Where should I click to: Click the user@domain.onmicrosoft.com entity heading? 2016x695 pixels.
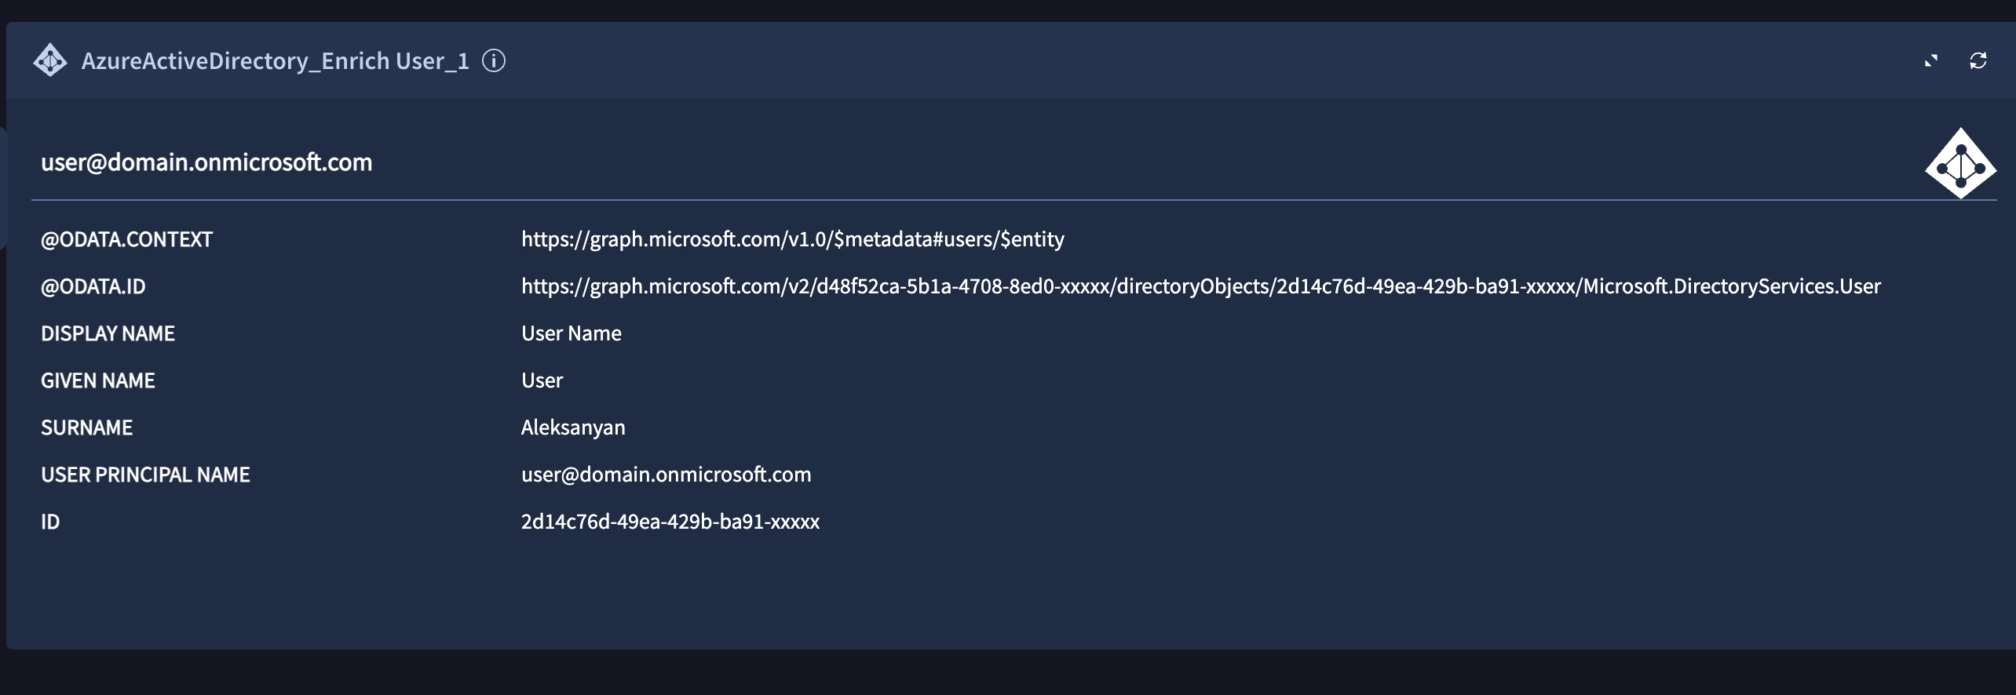coord(206,162)
